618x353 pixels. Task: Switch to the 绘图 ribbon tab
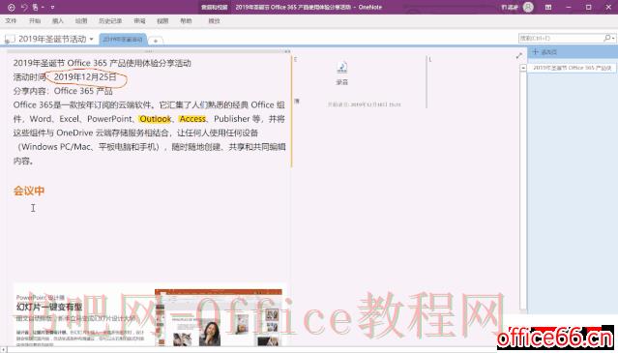click(81, 21)
